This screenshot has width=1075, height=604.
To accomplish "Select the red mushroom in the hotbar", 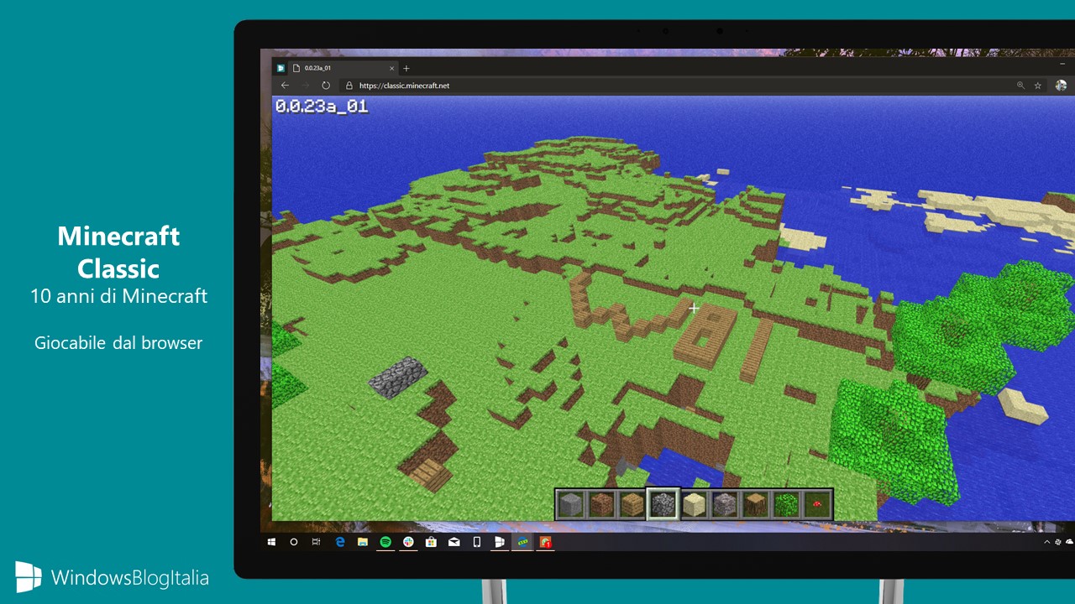I will (816, 504).
